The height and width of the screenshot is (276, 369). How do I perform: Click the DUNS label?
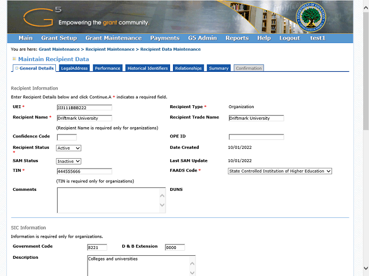[x=176, y=189]
